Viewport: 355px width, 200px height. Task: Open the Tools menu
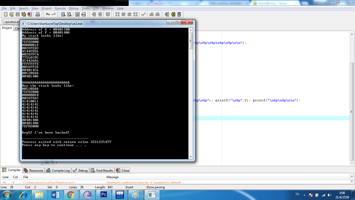86,8
